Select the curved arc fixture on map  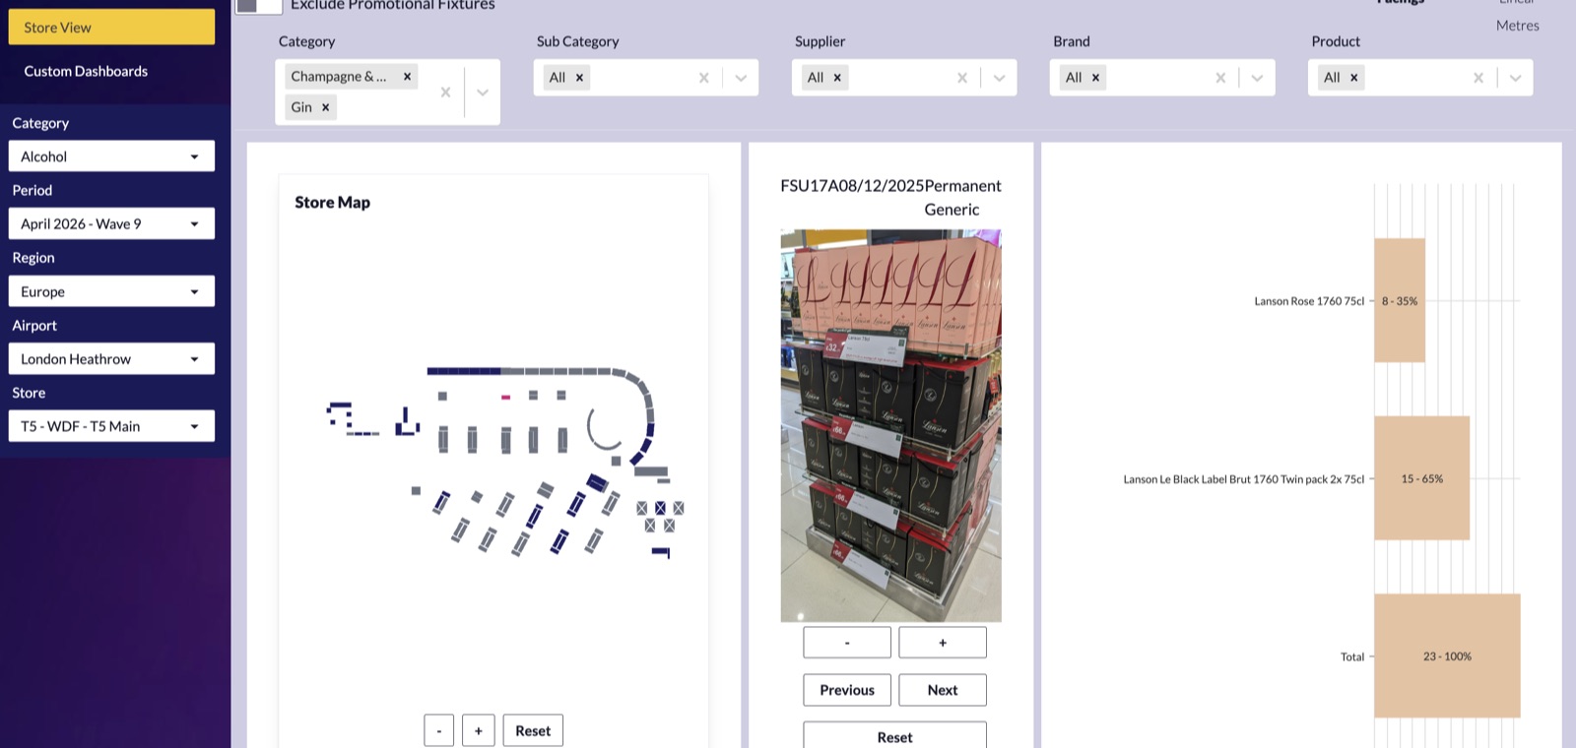click(603, 428)
